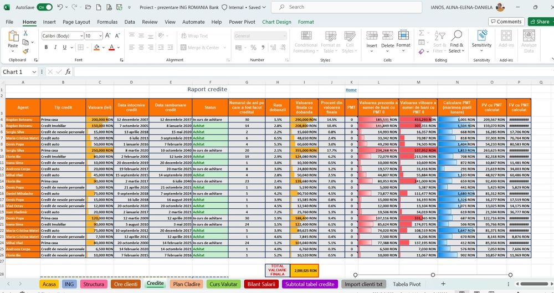Viewport: 554px width, 293px height.
Task: Toggle Underline formatting
Action: tap(64, 48)
